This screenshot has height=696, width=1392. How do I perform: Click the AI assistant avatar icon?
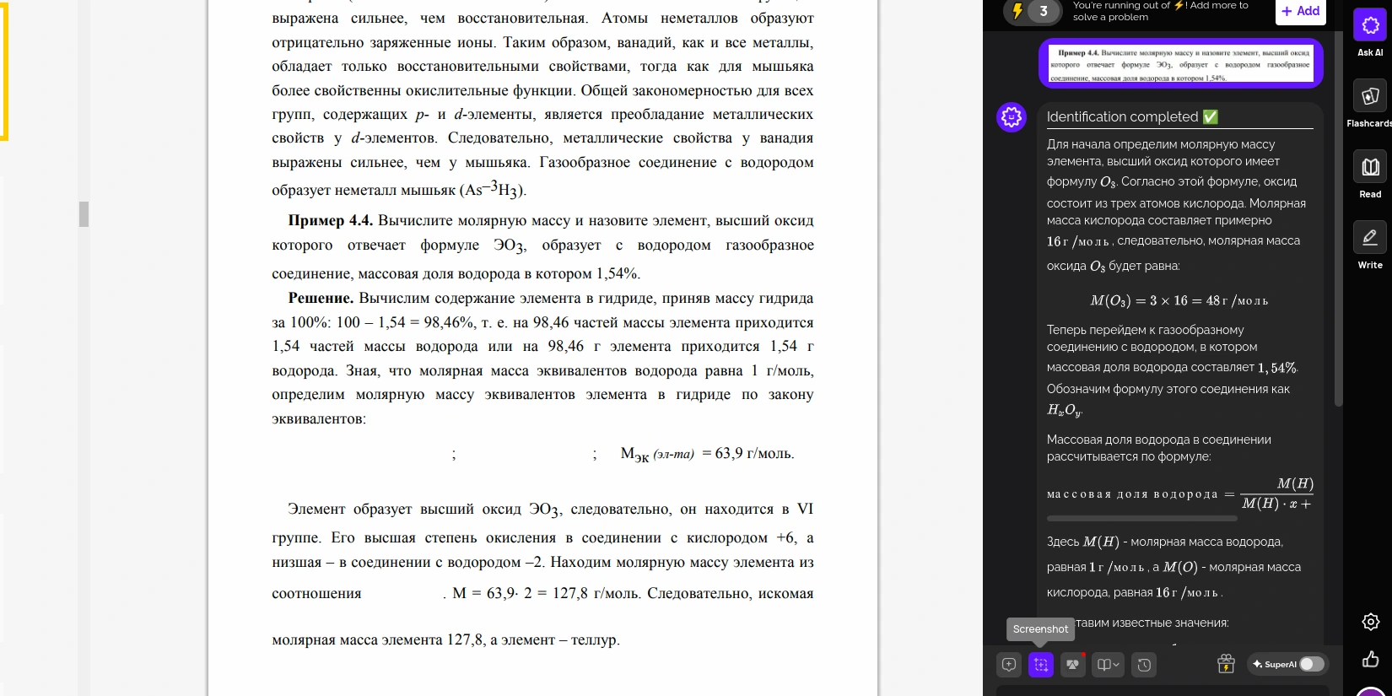(1011, 117)
